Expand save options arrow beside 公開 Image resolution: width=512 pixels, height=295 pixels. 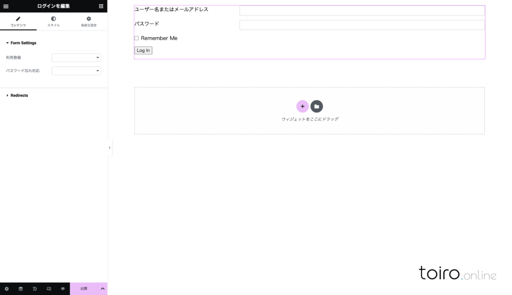coord(102,288)
